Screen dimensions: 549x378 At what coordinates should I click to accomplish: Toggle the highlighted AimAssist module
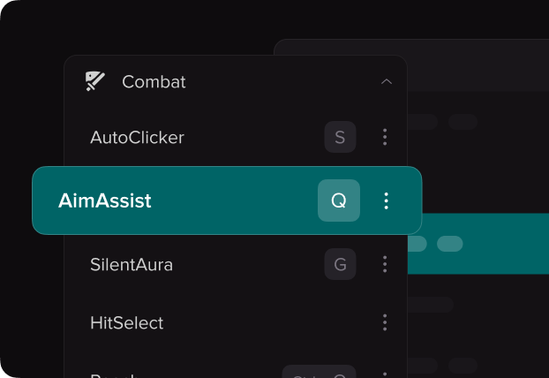point(105,200)
